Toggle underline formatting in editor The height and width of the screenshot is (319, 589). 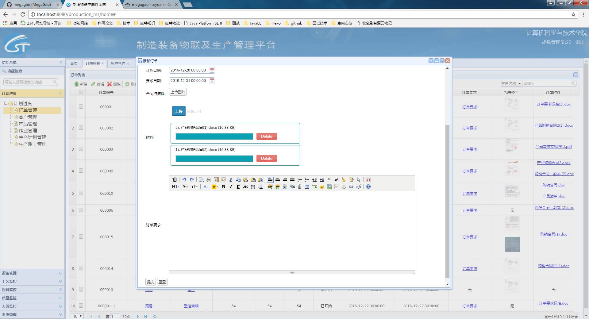coord(238,187)
